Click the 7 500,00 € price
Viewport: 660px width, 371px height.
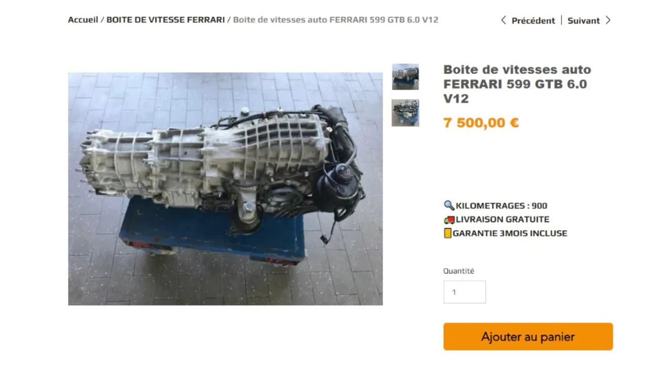[481, 123]
